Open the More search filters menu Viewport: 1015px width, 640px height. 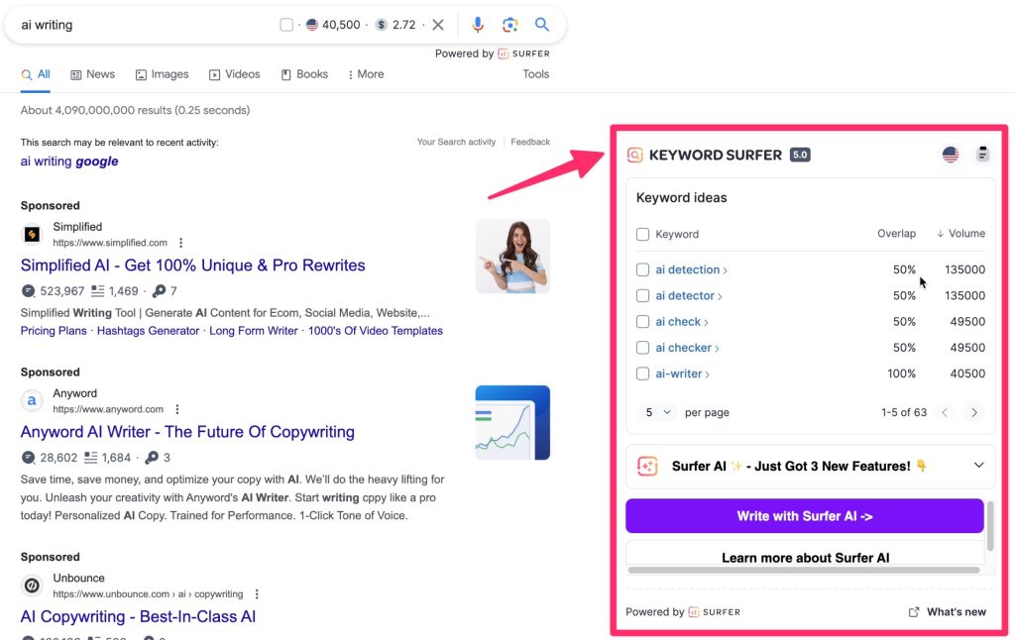click(366, 74)
